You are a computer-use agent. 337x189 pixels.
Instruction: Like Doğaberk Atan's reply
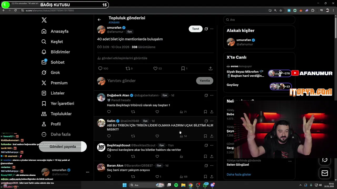point(157,112)
